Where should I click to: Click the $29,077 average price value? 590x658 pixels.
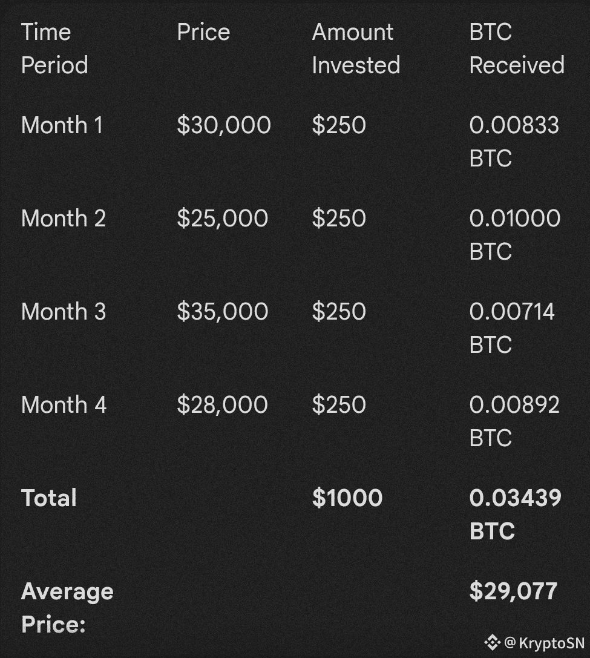tap(513, 591)
